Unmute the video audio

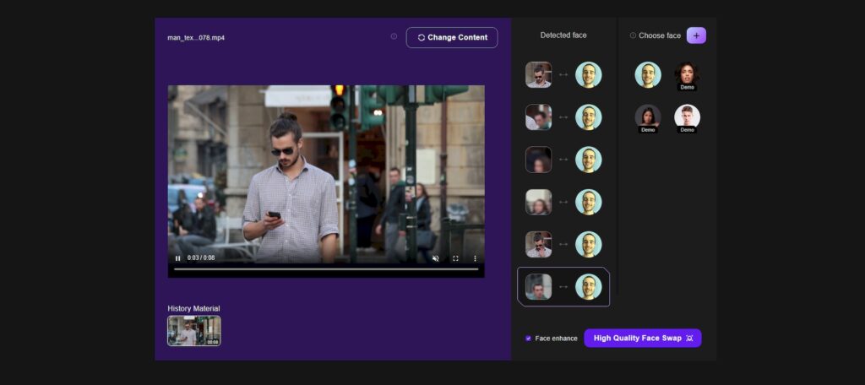click(x=436, y=258)
